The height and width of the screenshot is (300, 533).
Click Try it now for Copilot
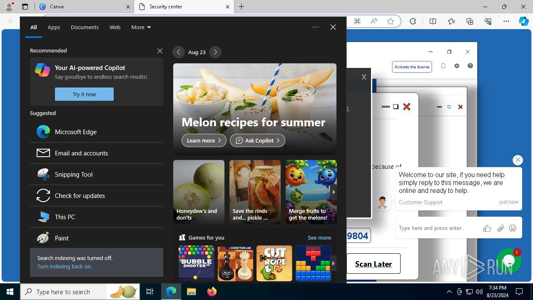(x=84, y=94)
